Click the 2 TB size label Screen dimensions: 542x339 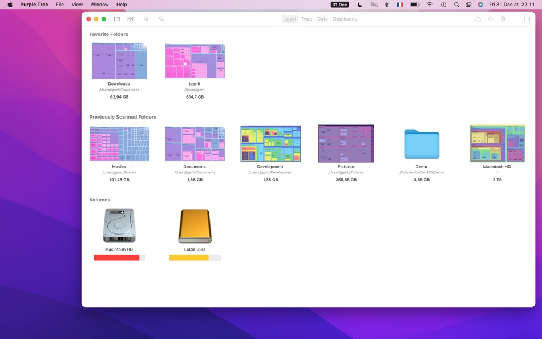(497, 180)
